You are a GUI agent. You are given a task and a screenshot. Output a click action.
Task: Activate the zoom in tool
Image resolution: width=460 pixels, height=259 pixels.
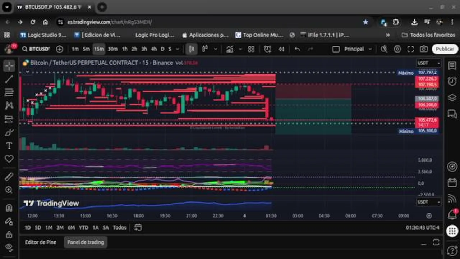click(9, 190)
